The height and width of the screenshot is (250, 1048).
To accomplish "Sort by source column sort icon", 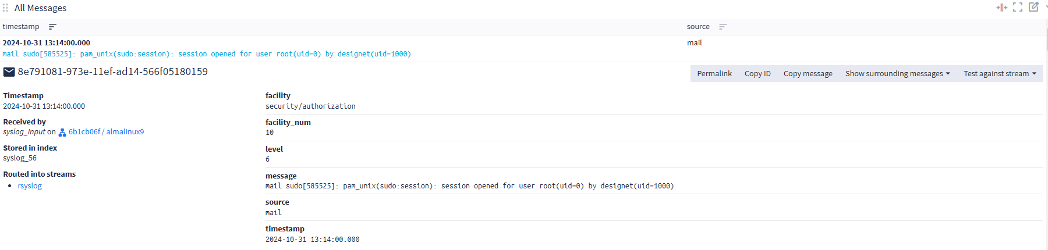I will (x=723, y=27).
